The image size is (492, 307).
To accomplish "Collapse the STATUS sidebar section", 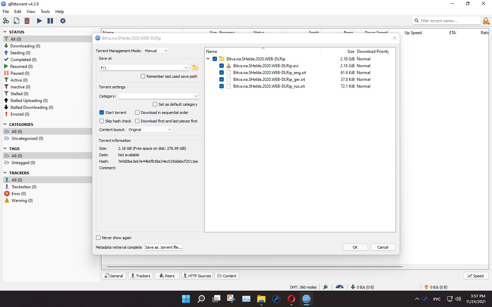I will (5, 32).
